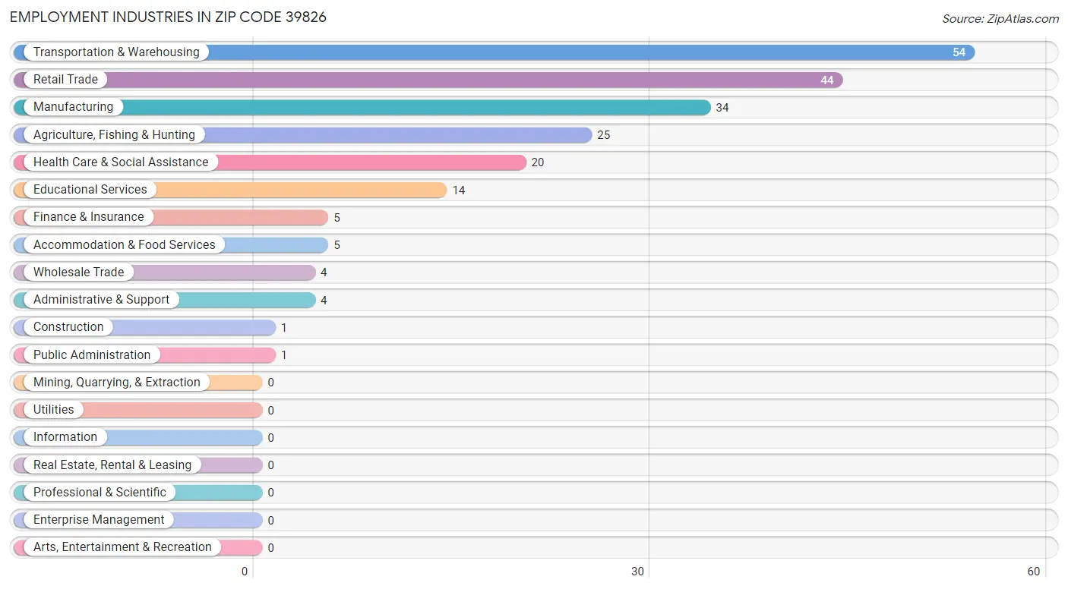1068x589 pixels.
Task: Click the Arts, Entertainment & Recreation label
Action: tap(122, 546)
